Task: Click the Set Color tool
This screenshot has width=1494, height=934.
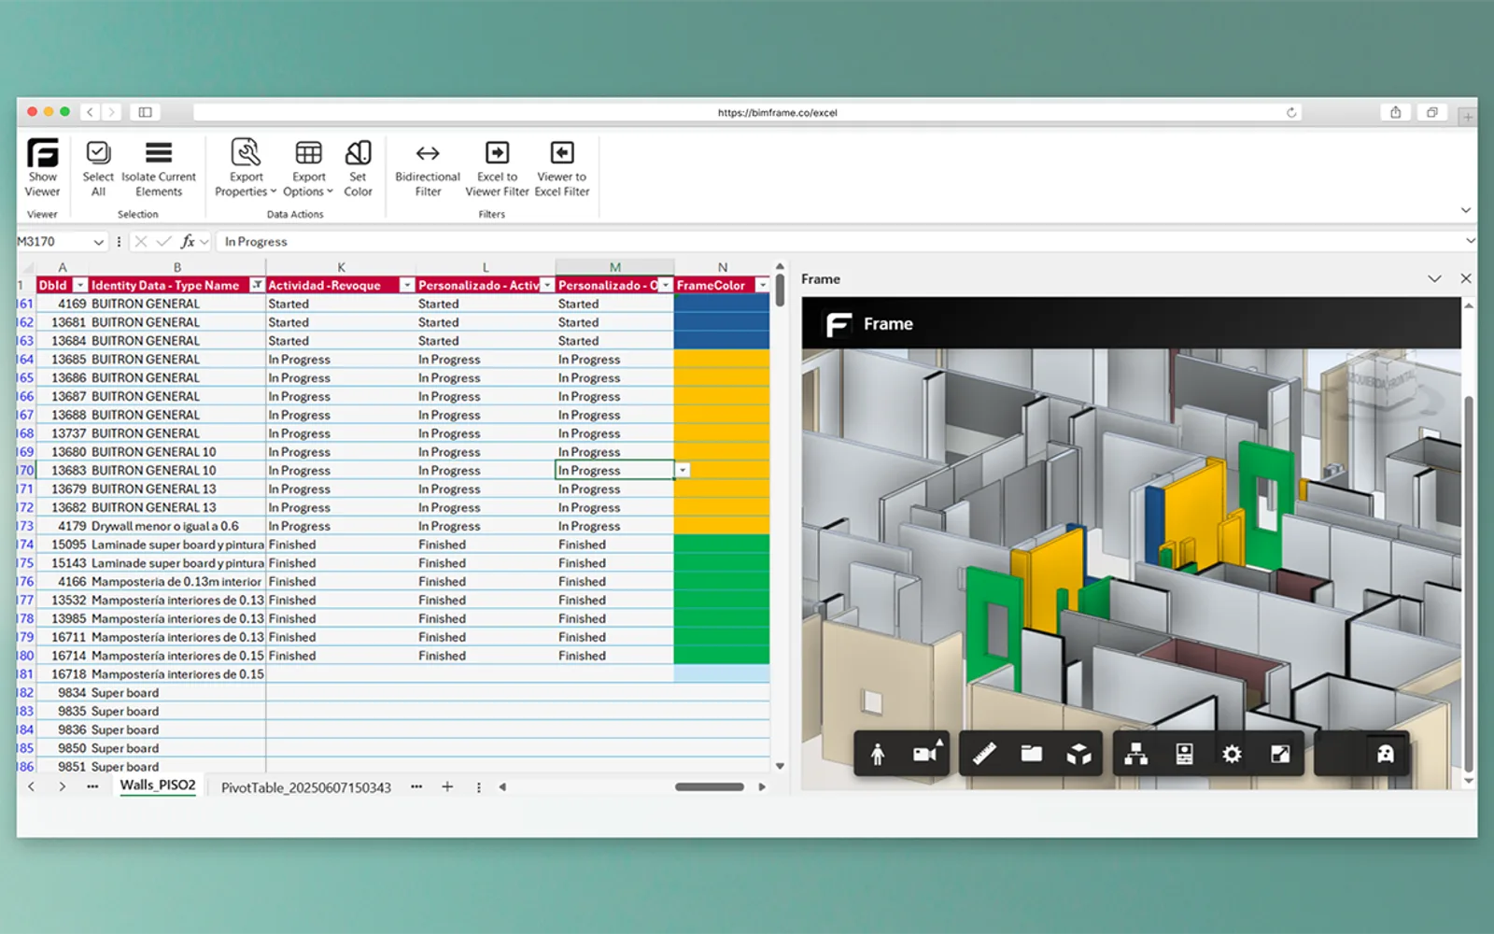Action: click(358, 168)
